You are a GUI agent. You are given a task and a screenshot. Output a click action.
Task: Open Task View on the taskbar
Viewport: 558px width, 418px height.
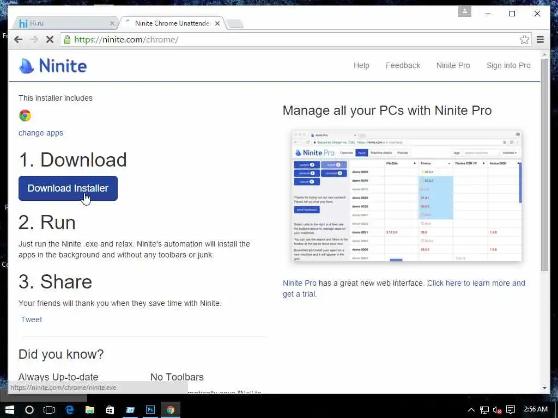tap(48, 410)
